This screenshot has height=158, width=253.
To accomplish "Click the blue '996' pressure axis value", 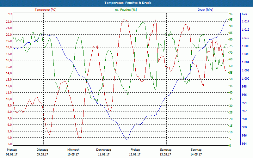I will pos(244,95).
